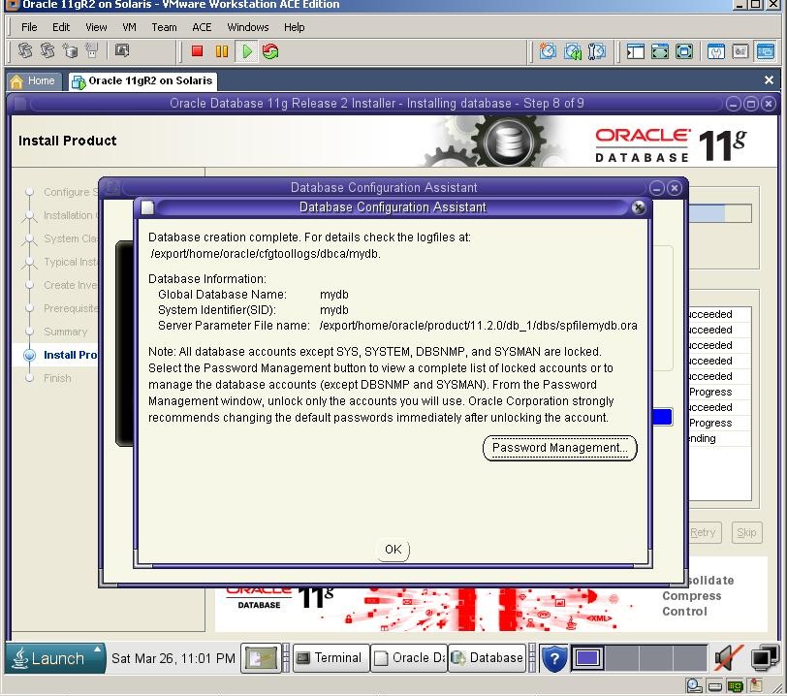Power off the virtual machine
This screenshot has height=696, width=787.
198,51
